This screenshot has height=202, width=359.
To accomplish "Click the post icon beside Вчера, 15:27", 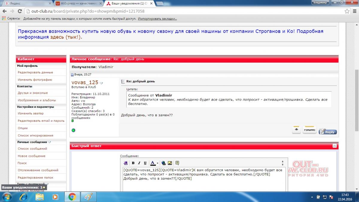I will [72, 75].
